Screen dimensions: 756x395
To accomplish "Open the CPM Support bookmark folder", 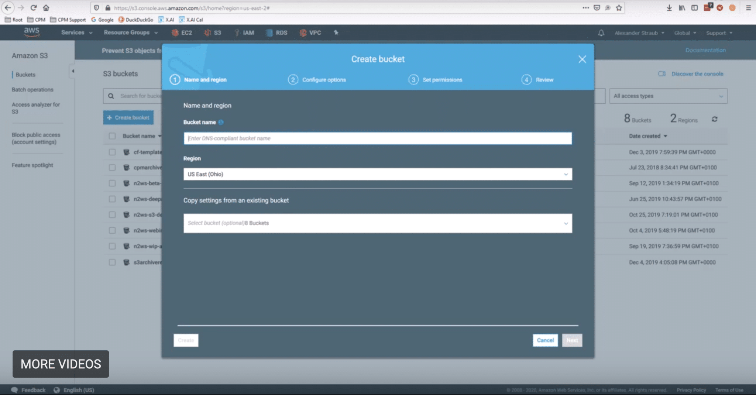I will pos(68,20).
